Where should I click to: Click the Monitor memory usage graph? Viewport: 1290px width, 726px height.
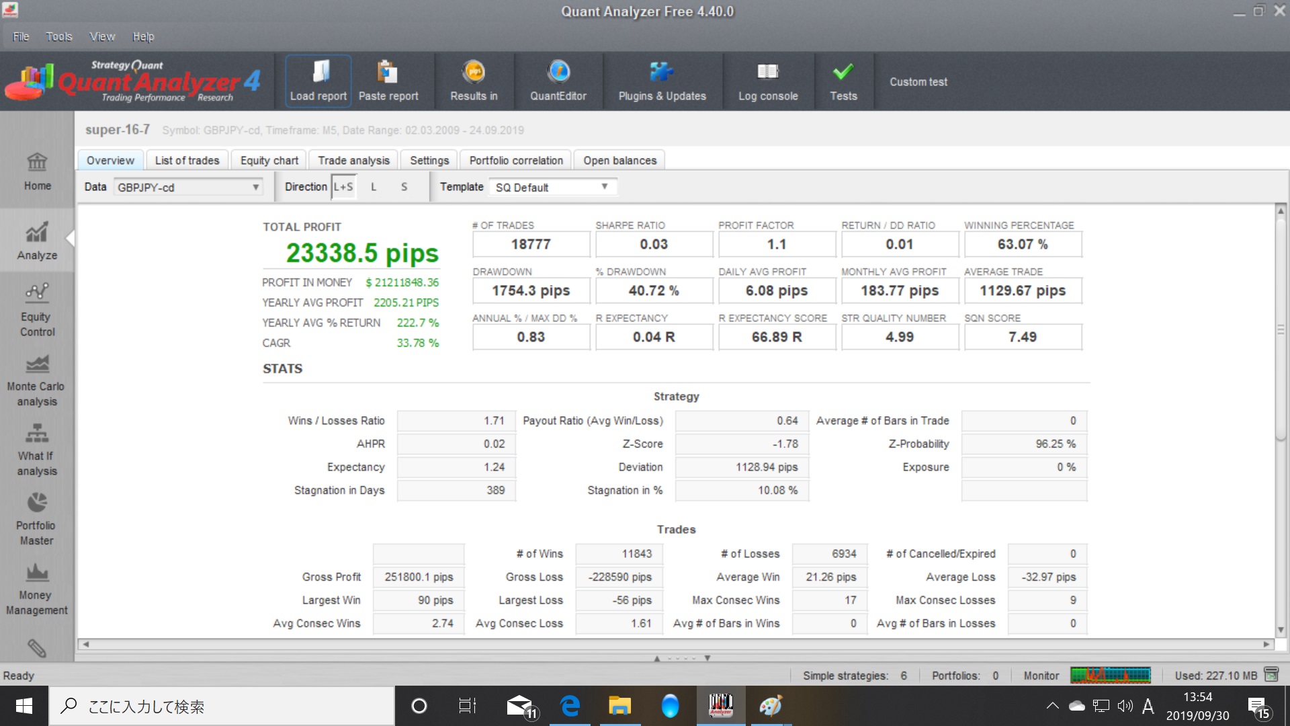1110,675
